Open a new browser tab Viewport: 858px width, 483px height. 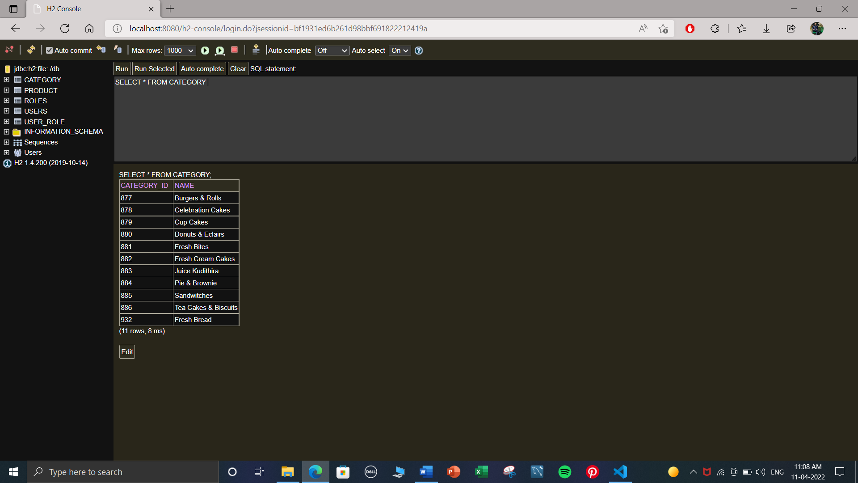coord(170,8)
